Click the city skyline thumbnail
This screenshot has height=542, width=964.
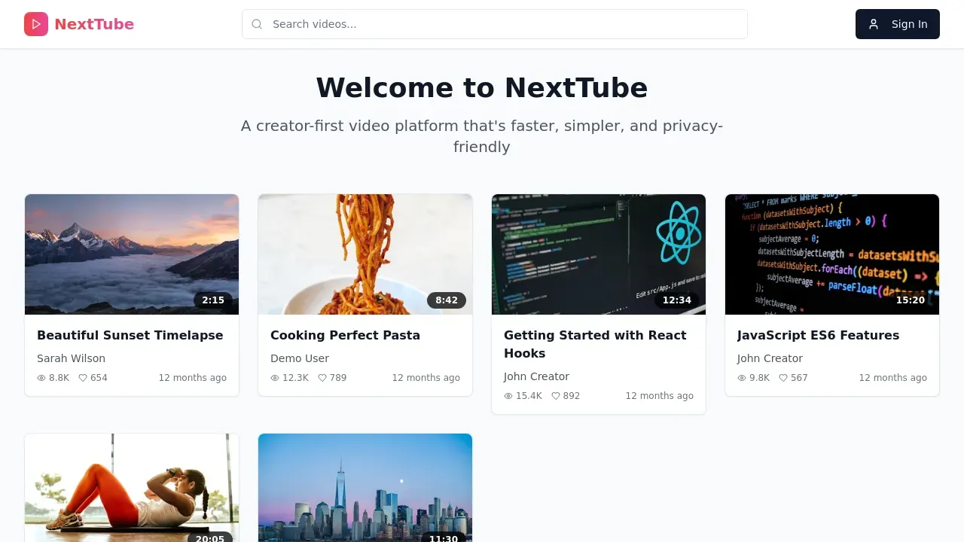pos(365,488)
